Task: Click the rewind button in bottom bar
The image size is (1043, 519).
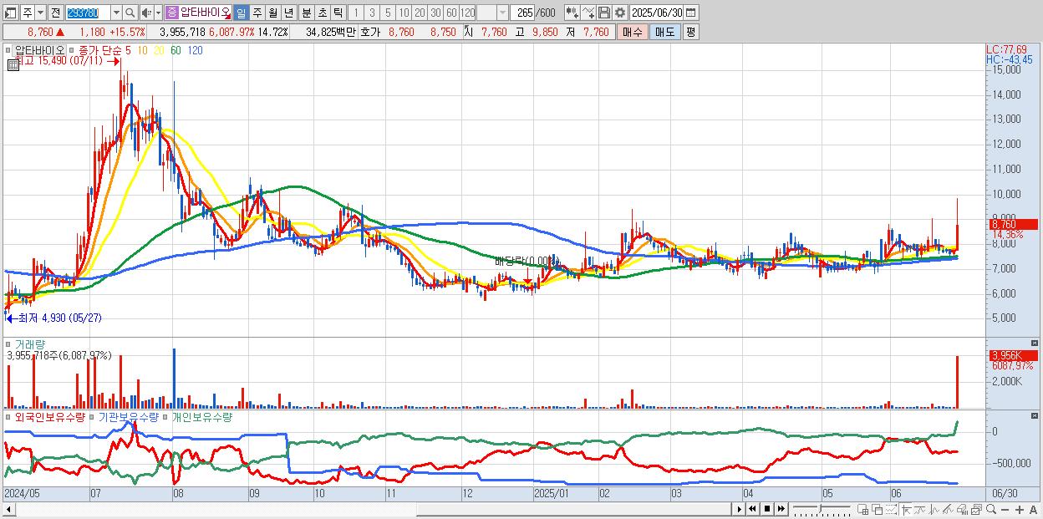Action: coord(752,509)
